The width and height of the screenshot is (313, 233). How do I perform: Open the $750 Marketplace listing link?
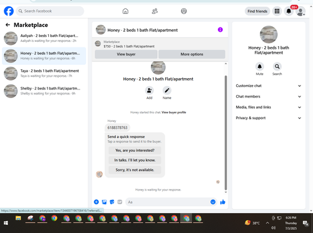[129, 46]
